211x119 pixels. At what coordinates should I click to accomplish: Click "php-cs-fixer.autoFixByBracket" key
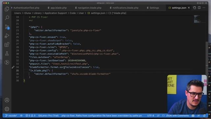(x=50, y=44)
